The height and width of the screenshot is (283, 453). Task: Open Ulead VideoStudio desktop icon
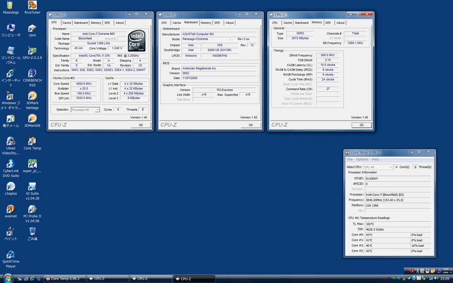point(11,146)
